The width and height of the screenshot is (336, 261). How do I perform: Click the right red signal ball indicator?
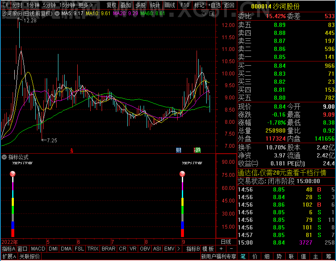point(182,173)
